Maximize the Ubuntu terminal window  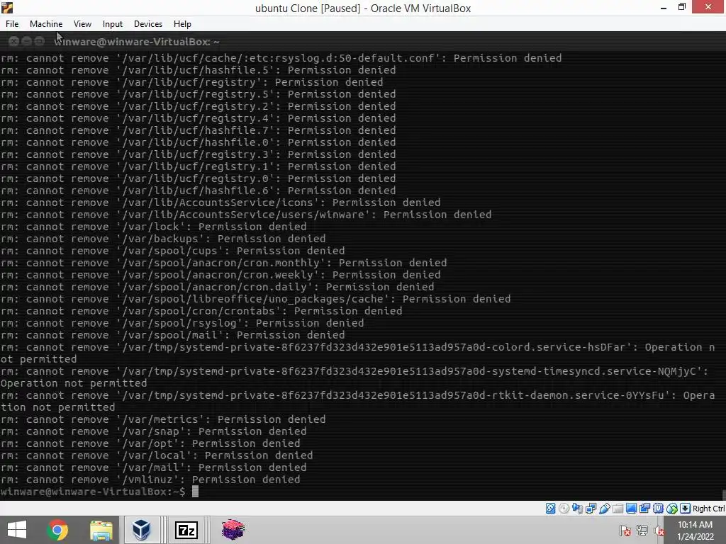click(40, 42)
